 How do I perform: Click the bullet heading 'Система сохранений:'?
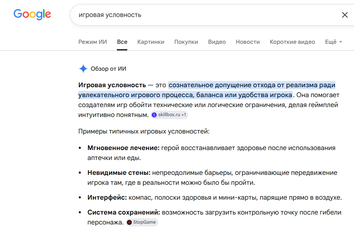pyautogui.click(x=124, y=212)
